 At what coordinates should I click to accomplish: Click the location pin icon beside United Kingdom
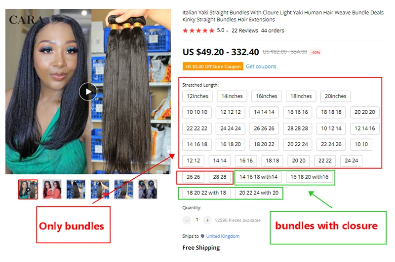(x=202, y=236)
